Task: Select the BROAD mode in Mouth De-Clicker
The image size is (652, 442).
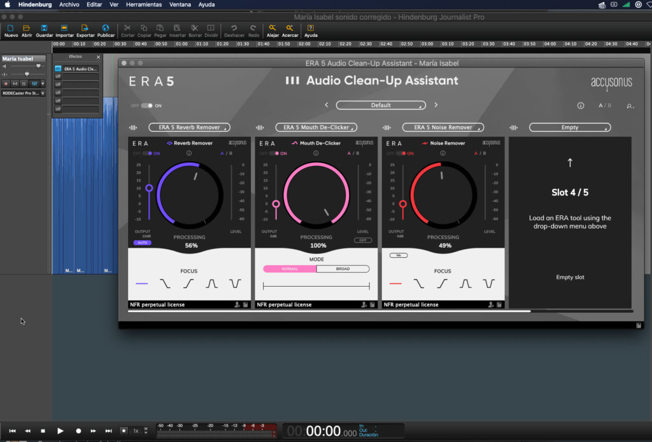Action: click(x=343, y=269)
